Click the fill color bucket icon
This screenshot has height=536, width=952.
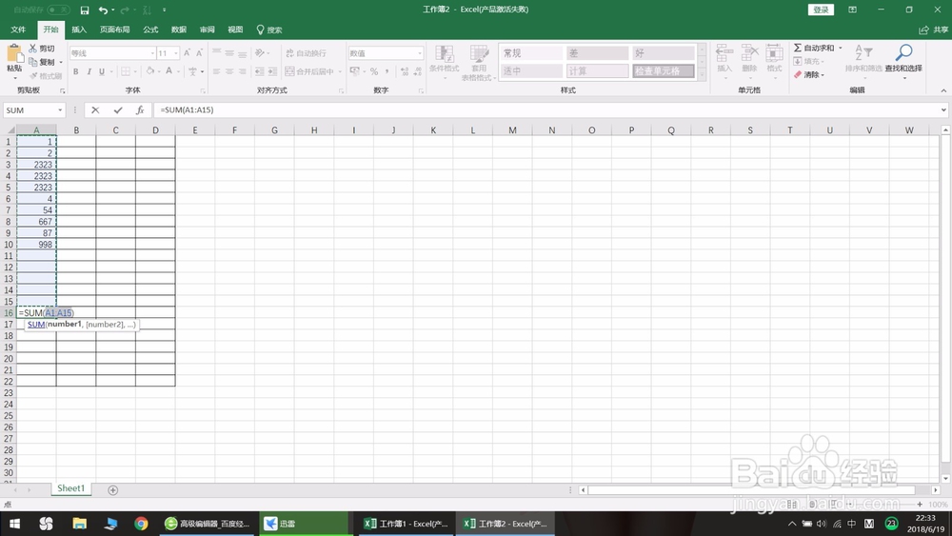[x=150, y=71]
